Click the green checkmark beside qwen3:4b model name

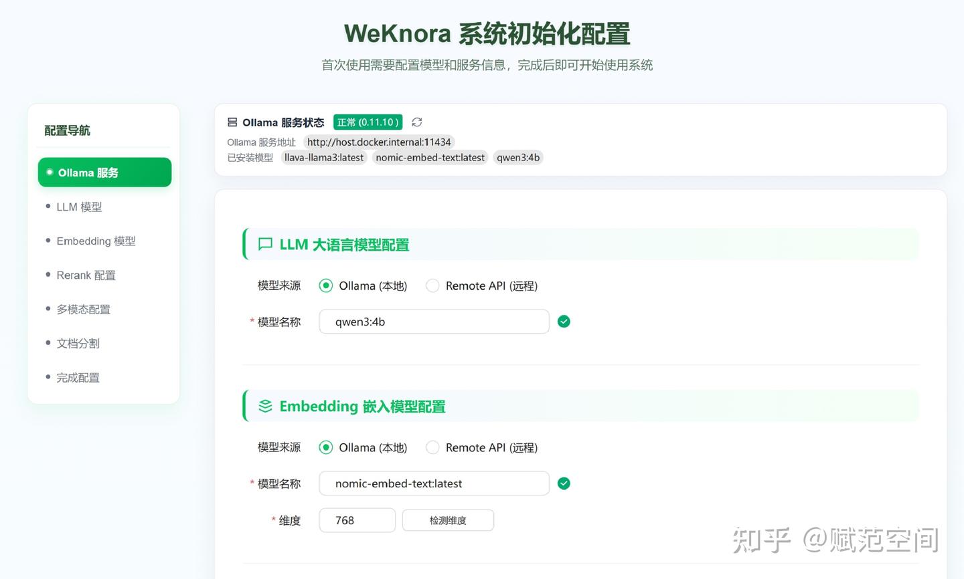(564, 322)
